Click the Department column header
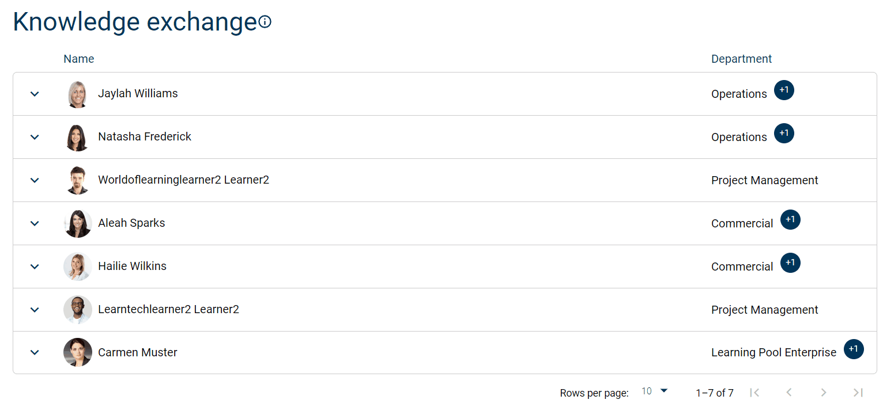This screenshot has width=883, height=411. click(741, 59)
